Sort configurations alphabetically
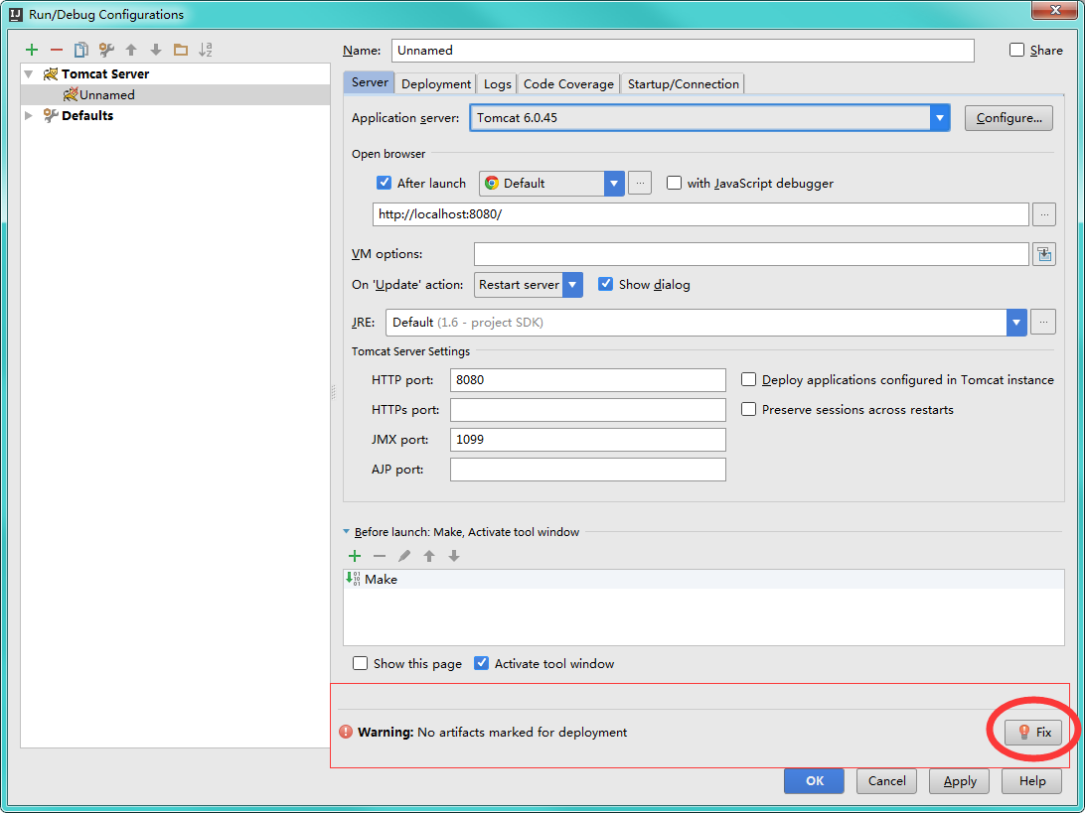Image resolution: width=1085 pixels, height=813 pixels. click(x=206, y=50)
